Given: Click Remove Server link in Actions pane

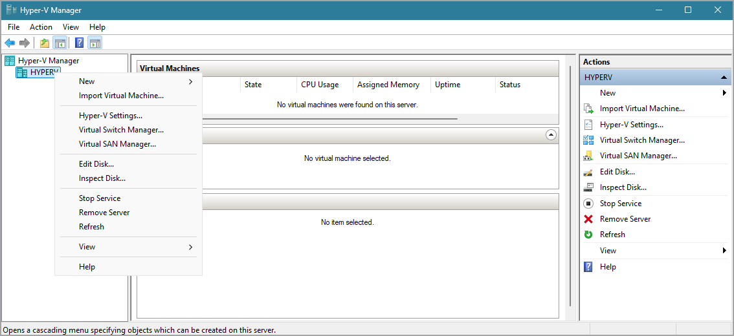Looking at the screenshot, I should [x=625, y=218].
